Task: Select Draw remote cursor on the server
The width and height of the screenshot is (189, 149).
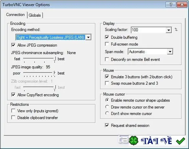Action: (x=107, y=107)
